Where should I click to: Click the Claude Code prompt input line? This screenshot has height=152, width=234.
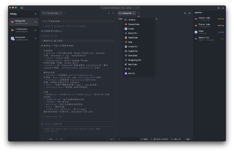click(x=78, y=124)
